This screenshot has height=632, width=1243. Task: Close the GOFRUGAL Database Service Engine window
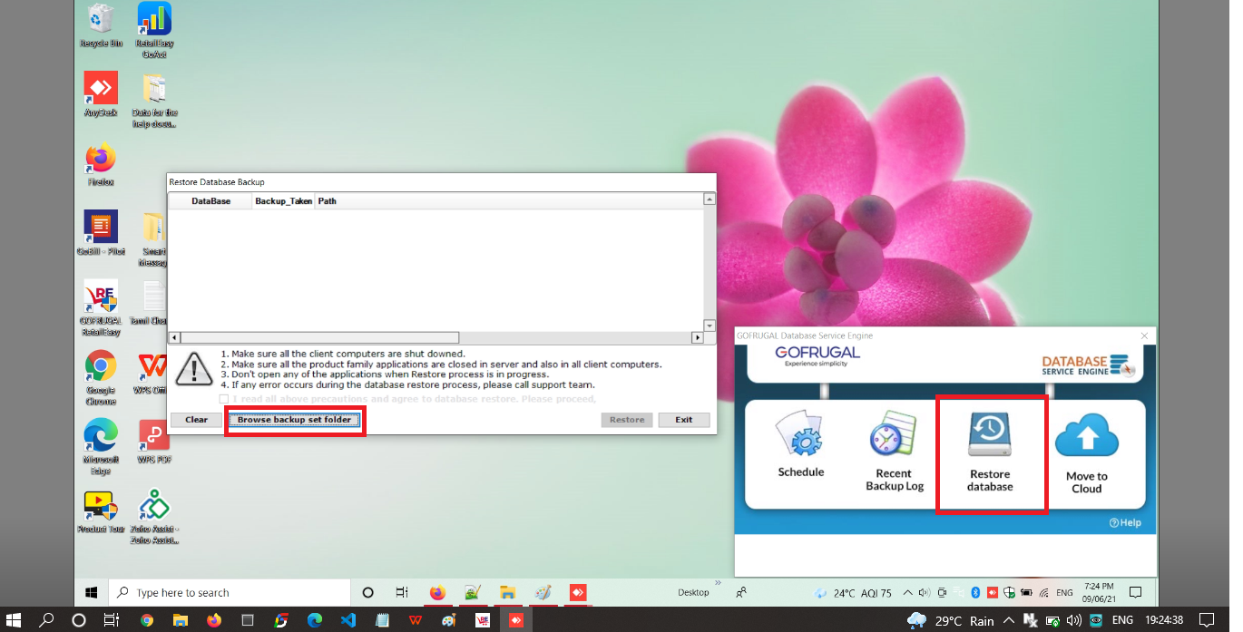[1144, 335]
